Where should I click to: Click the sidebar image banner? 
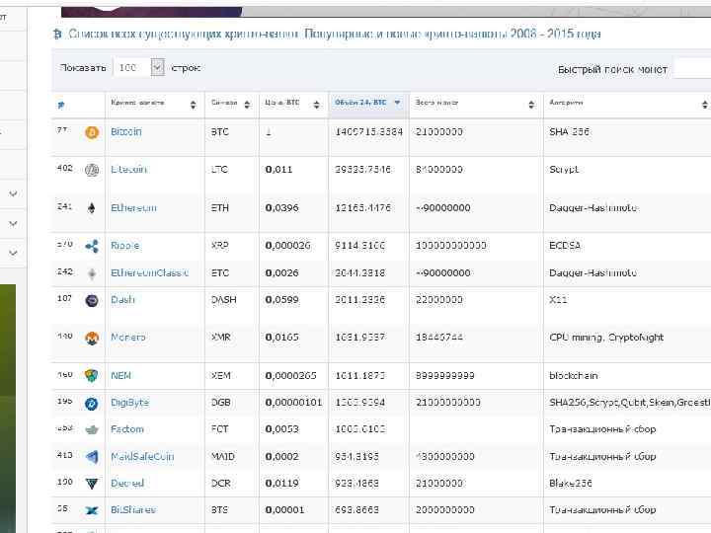pyautogui.click(x=8, y=409)
